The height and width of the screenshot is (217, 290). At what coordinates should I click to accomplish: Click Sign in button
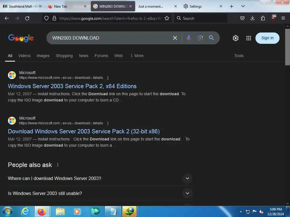(267, 38)
